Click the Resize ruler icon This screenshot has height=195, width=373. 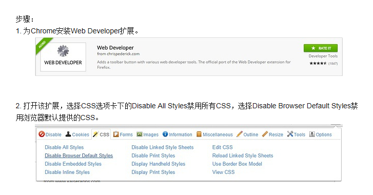(265, 134)
